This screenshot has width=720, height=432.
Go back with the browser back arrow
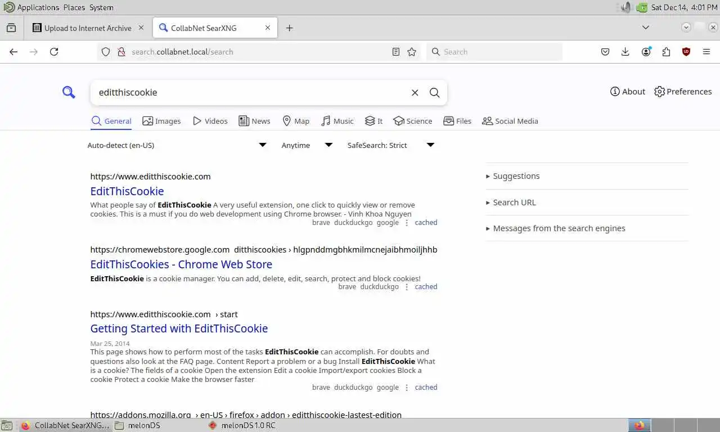pos(13,52)
